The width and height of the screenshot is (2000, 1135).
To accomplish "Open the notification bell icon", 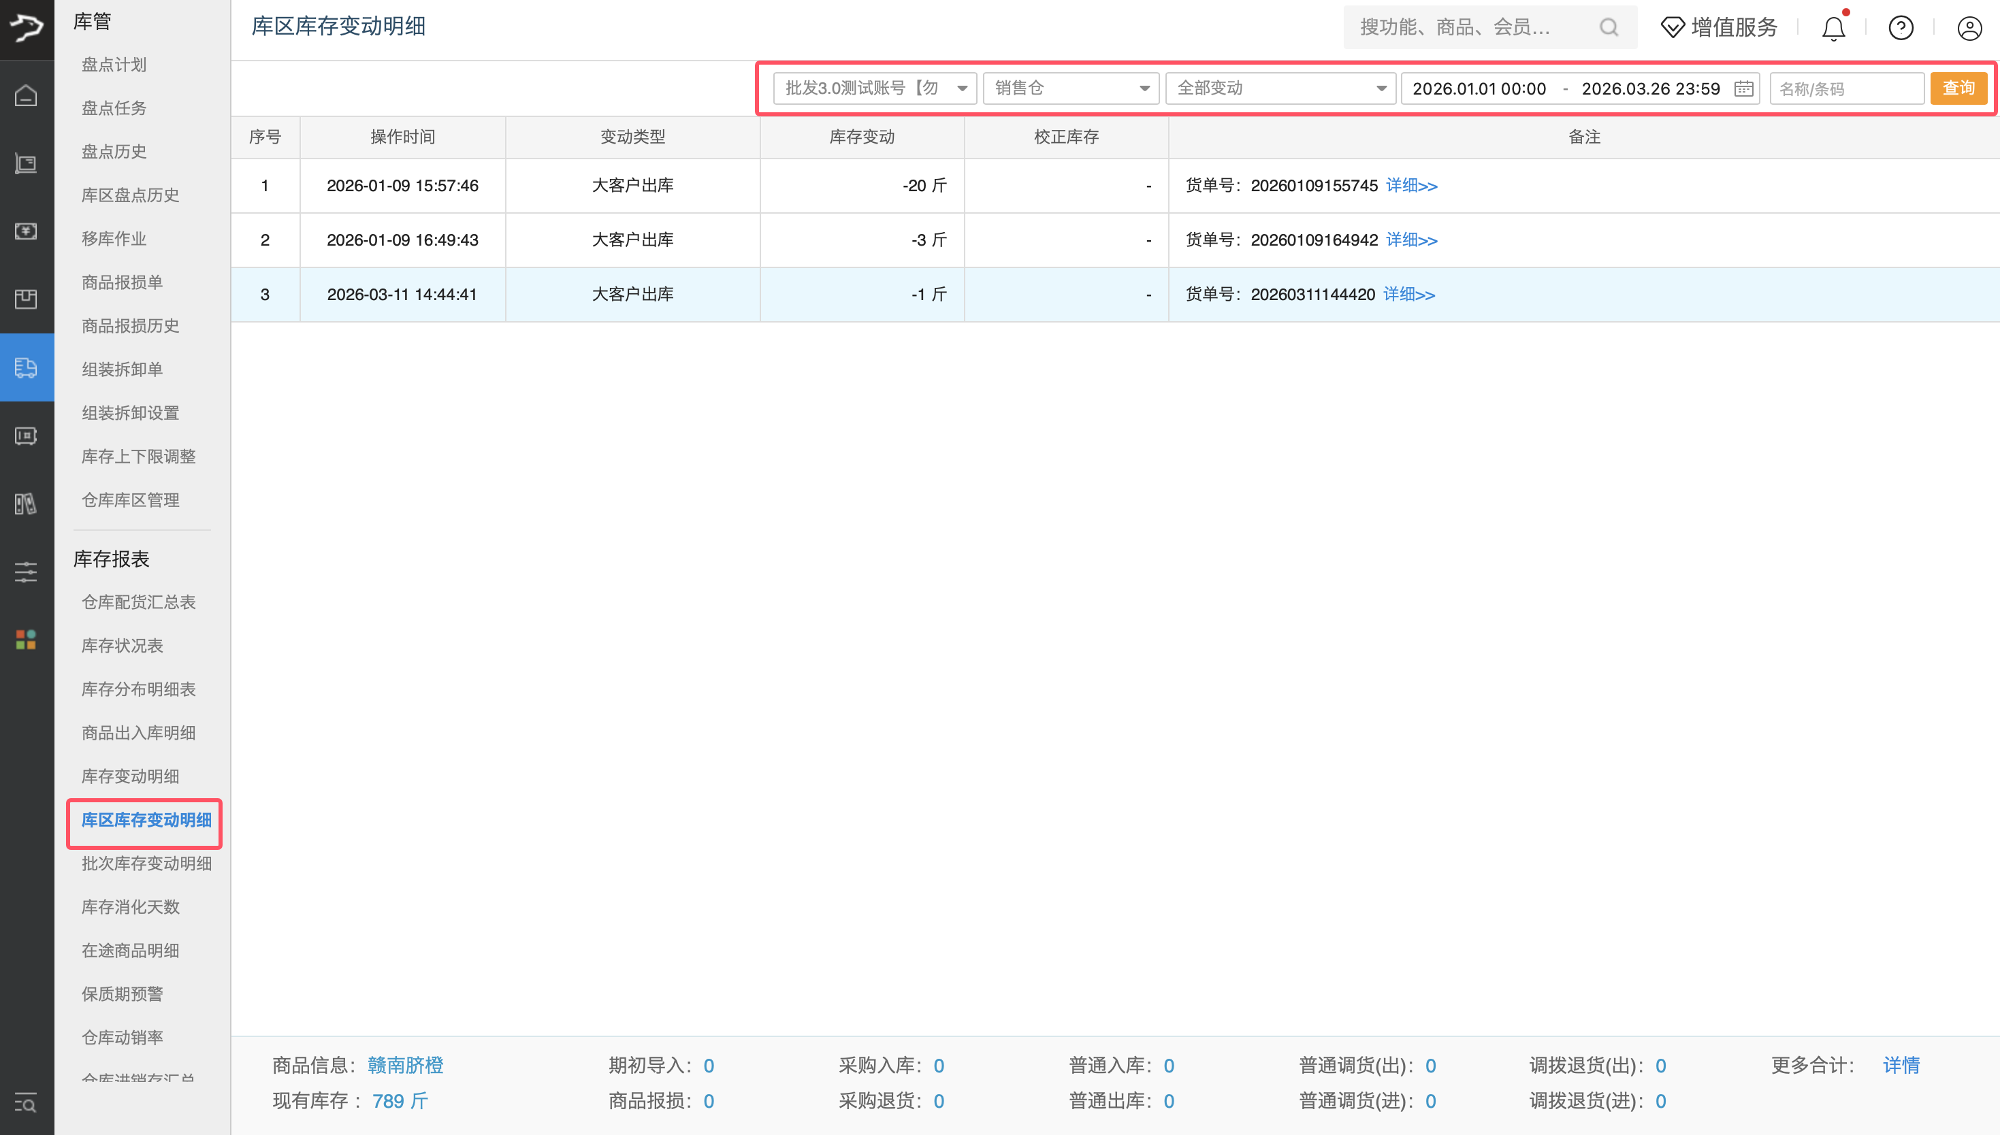I will click(x=1833, y=28).
